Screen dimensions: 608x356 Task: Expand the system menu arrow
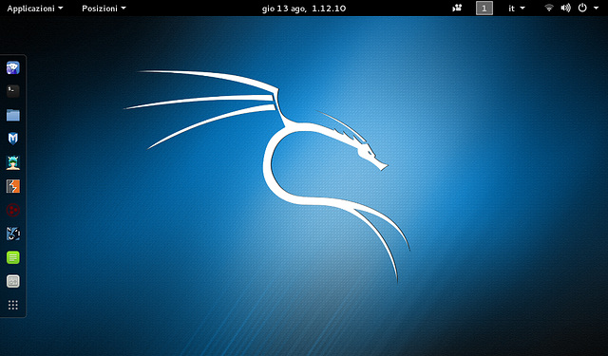click(596, 9)
